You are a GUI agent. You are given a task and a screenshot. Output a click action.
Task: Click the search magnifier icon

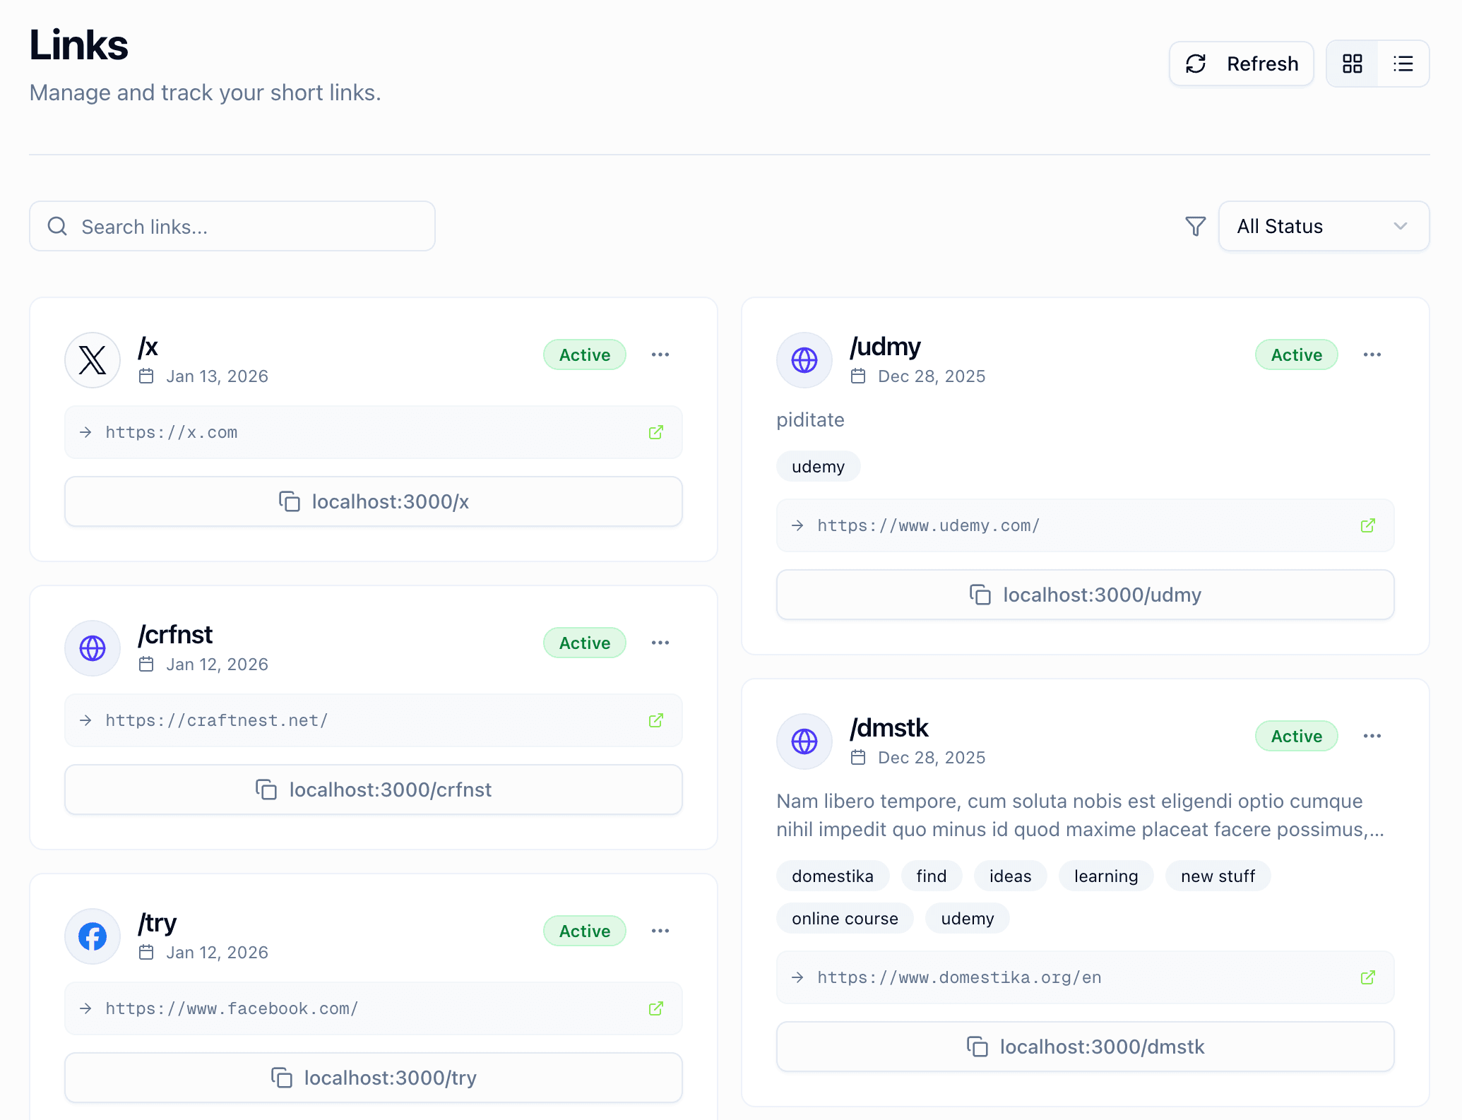[x=57, y=226]
